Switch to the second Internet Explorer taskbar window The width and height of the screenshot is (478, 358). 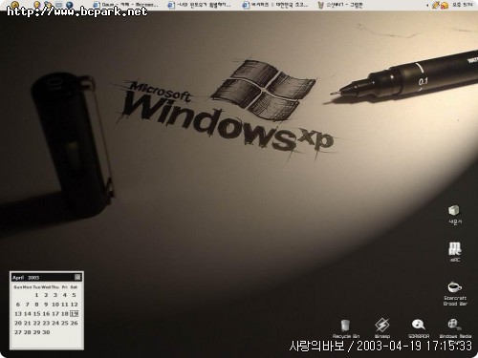click(x=199, y=5)
